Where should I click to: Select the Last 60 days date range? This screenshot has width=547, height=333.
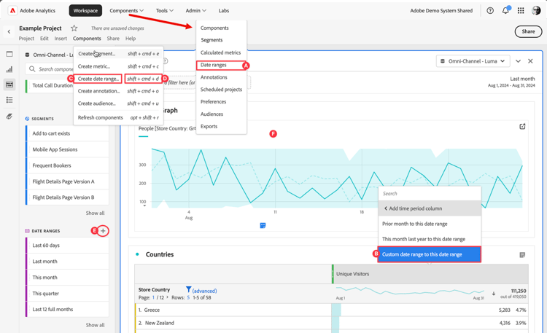67,246
